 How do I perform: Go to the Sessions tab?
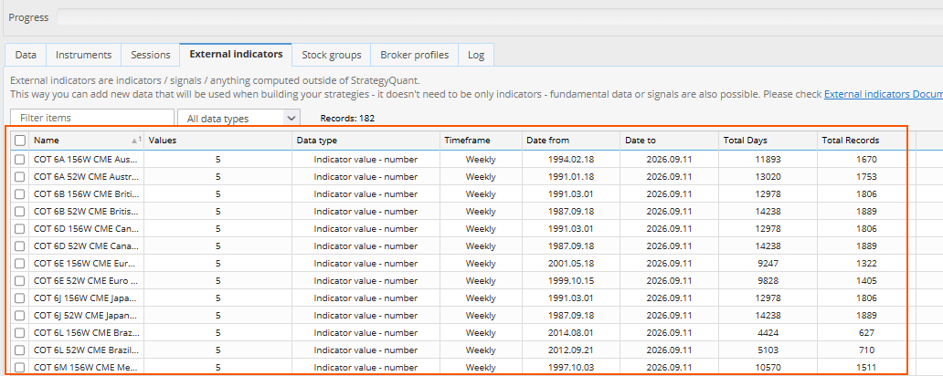pos(151,55)
